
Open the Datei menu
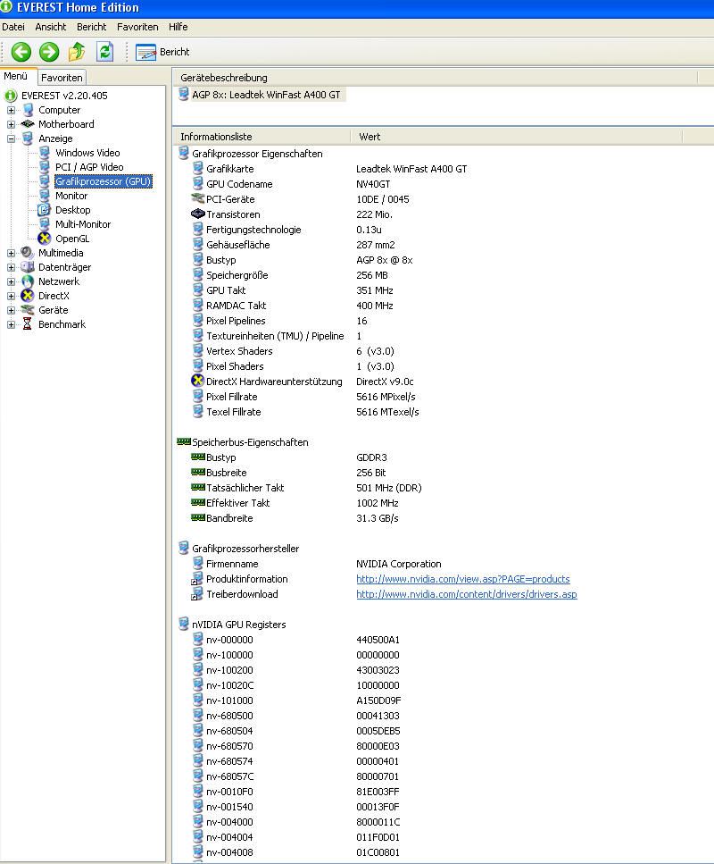[x=13, y=27]
